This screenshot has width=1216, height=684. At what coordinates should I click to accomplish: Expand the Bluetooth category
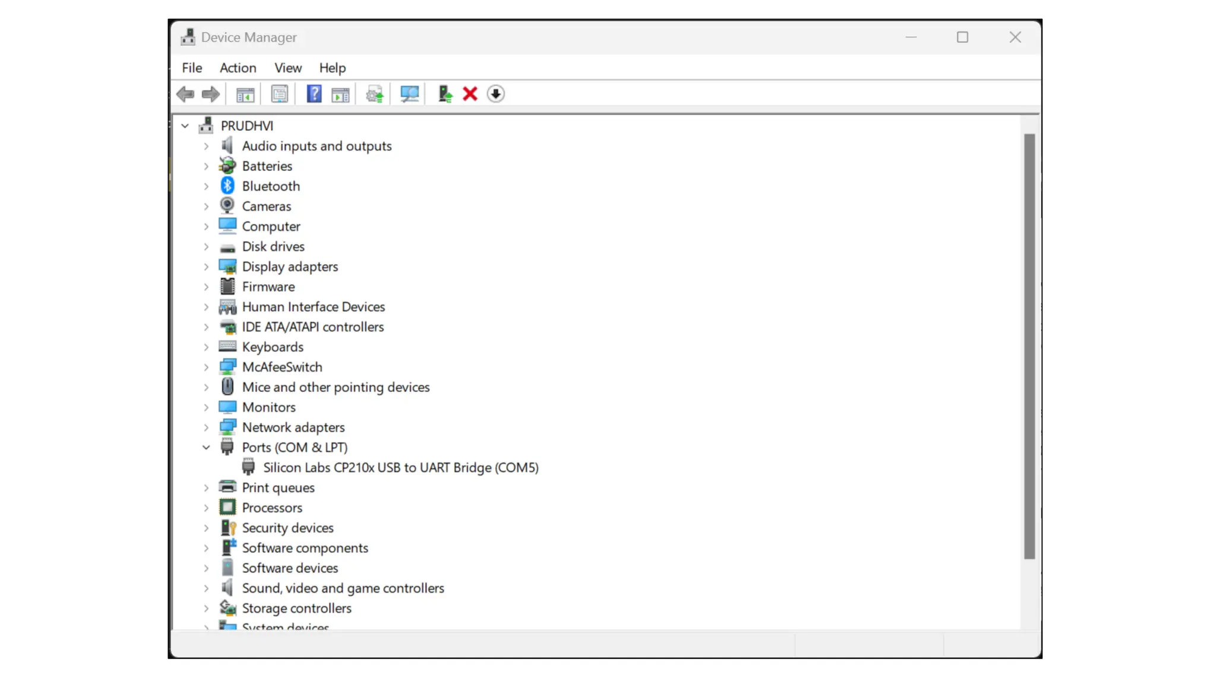tap(206, 186)
